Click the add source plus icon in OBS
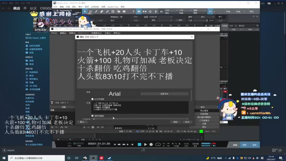Screen dimensions: 286x161 click(84, 127)
